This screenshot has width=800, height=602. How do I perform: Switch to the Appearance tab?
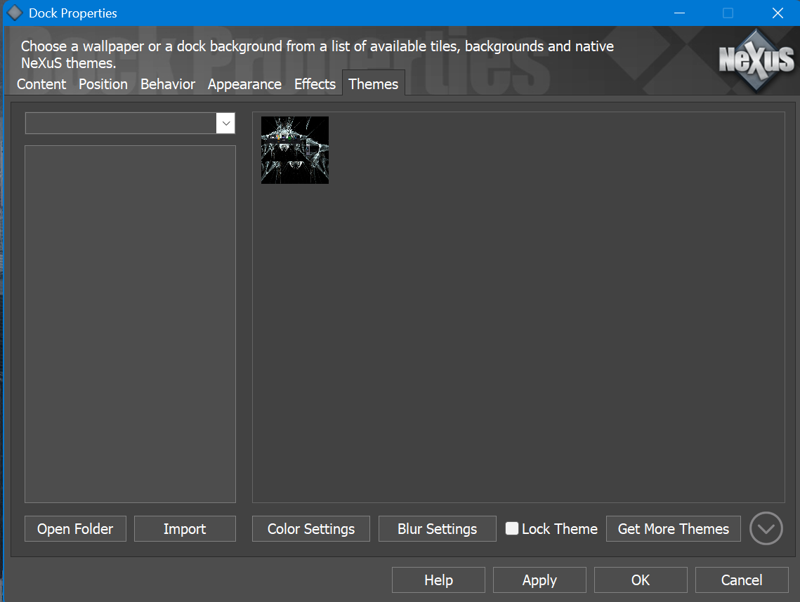pos(244,84)
